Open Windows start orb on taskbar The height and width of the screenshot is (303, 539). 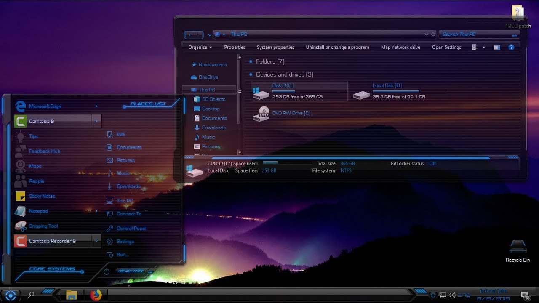[x=10, y=295]
